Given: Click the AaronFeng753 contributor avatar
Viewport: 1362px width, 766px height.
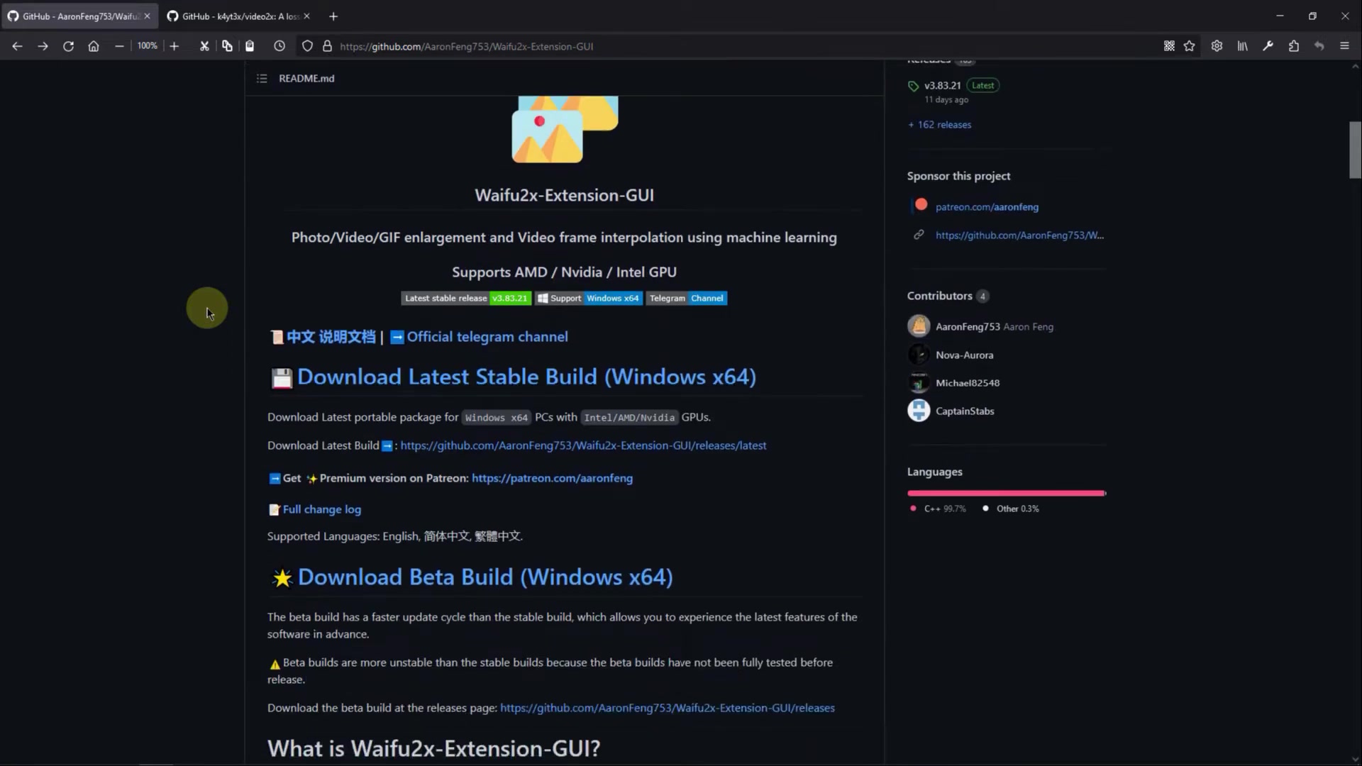Looking at the screenshot, I should [x=919, y=326].
